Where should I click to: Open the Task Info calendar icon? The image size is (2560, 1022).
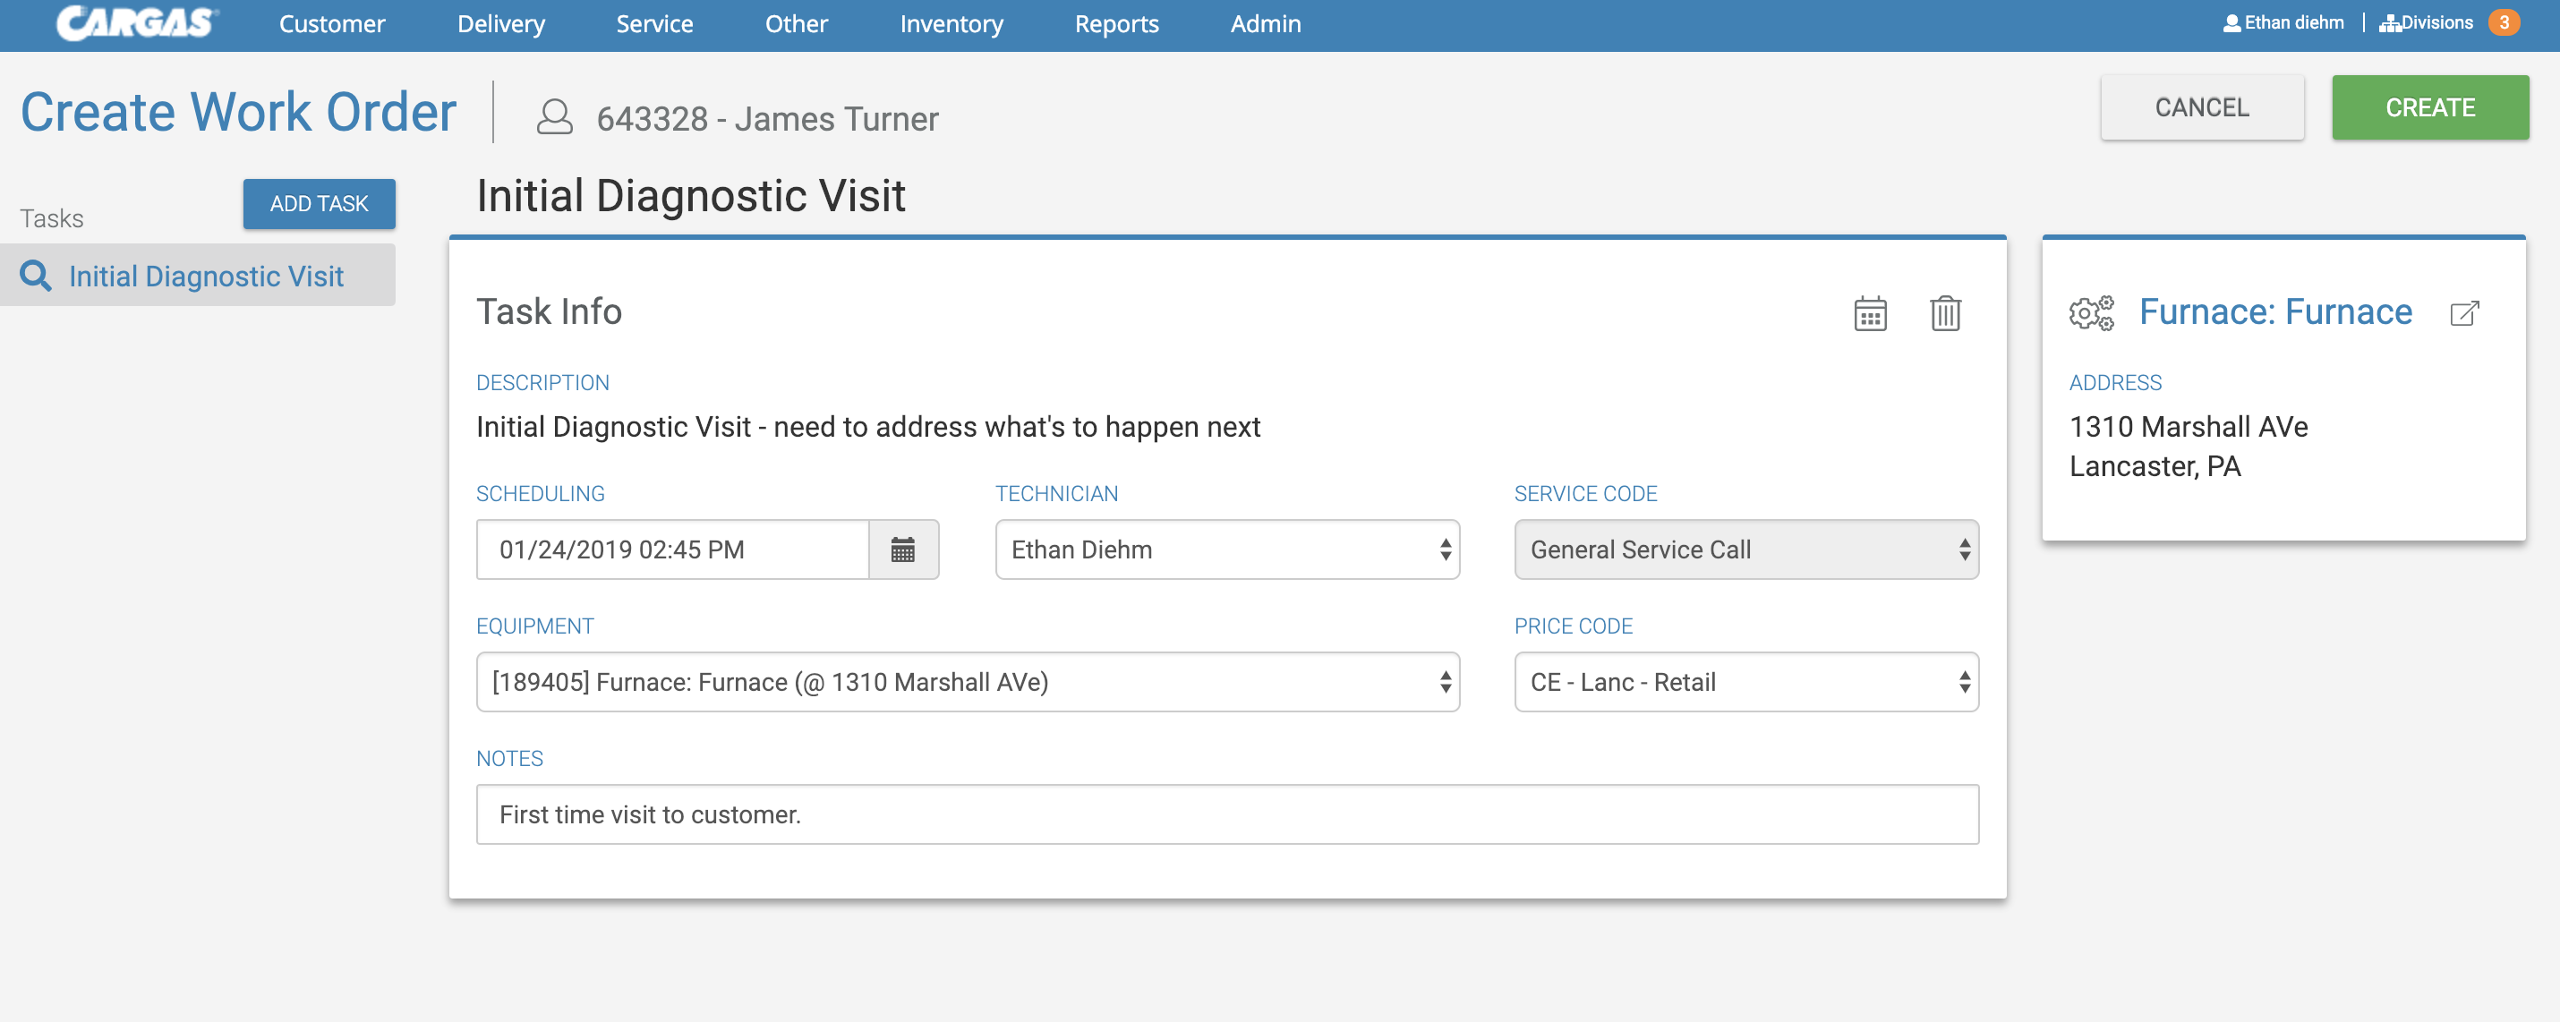(x=1869, y=314)
